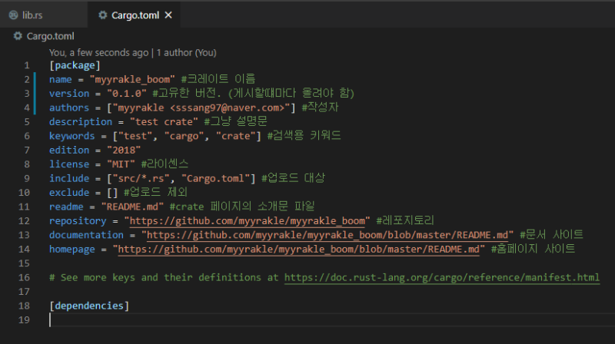Click the version value "0.1.0"

click(127, 94)
